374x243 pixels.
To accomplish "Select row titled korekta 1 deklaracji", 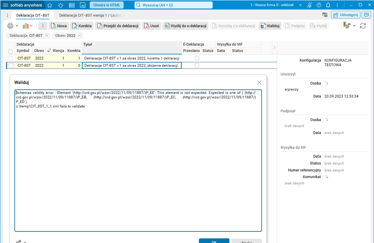I will coord(132,58).
